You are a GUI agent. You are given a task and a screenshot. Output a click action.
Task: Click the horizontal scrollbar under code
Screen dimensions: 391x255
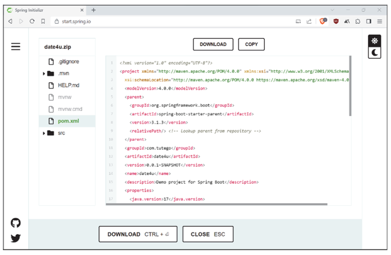pos(216,204)
